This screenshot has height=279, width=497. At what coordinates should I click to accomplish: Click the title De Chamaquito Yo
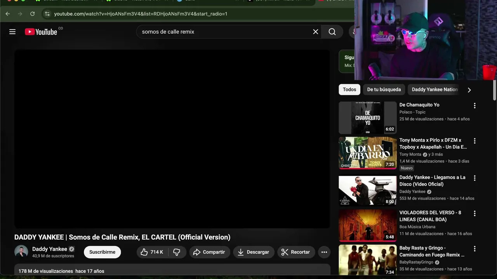[419, 105]
